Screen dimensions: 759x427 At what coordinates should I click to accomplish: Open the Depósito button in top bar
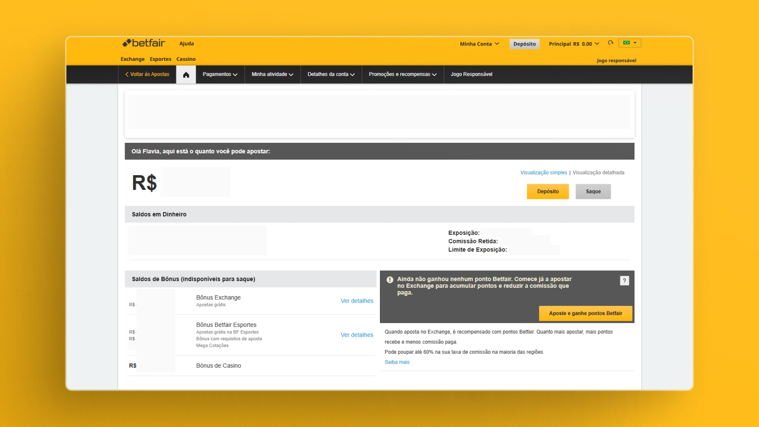click(525, 44)
